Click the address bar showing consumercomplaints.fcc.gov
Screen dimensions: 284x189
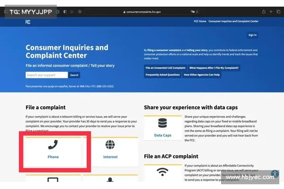point(142,12)
